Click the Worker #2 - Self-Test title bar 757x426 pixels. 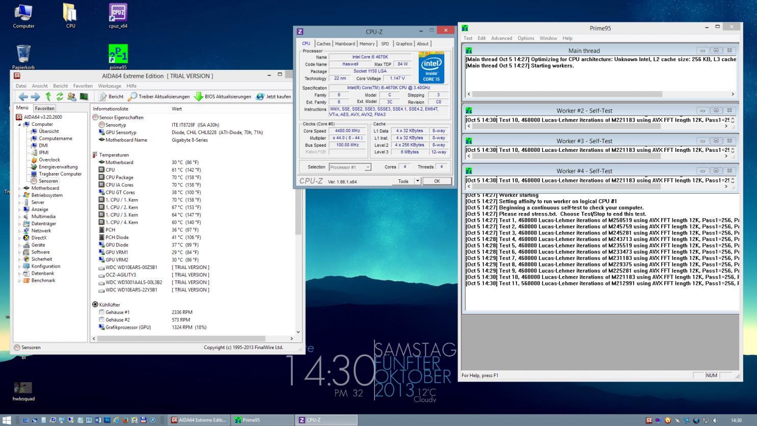click(584, 111)
